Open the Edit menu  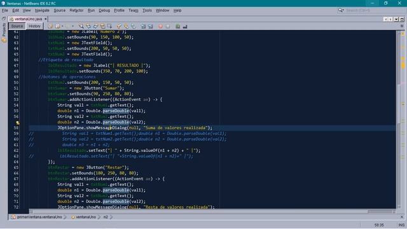[x=15, y=10]
